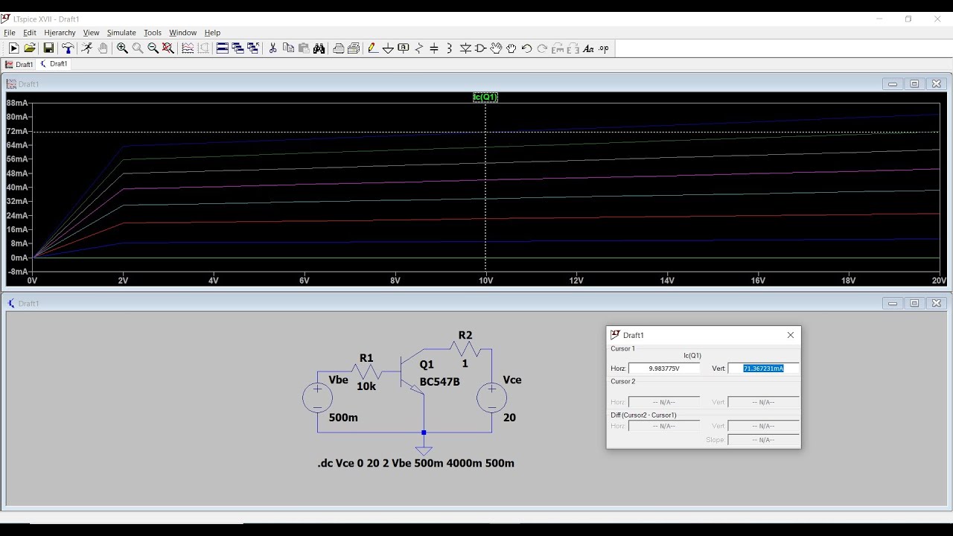This screenshot has width=953, height=536.
Task: Select the Vce voltage source symbol
Action: click(491, 398)
